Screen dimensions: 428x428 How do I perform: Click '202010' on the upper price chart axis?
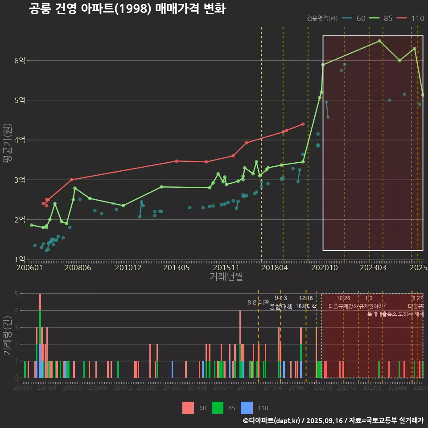pyautogui.click(x=325, y=267)
